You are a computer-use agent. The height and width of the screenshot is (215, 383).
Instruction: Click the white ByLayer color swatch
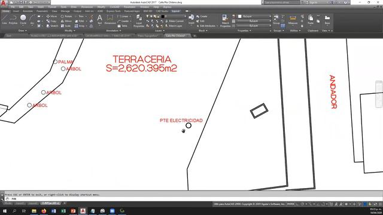point(240,16)
